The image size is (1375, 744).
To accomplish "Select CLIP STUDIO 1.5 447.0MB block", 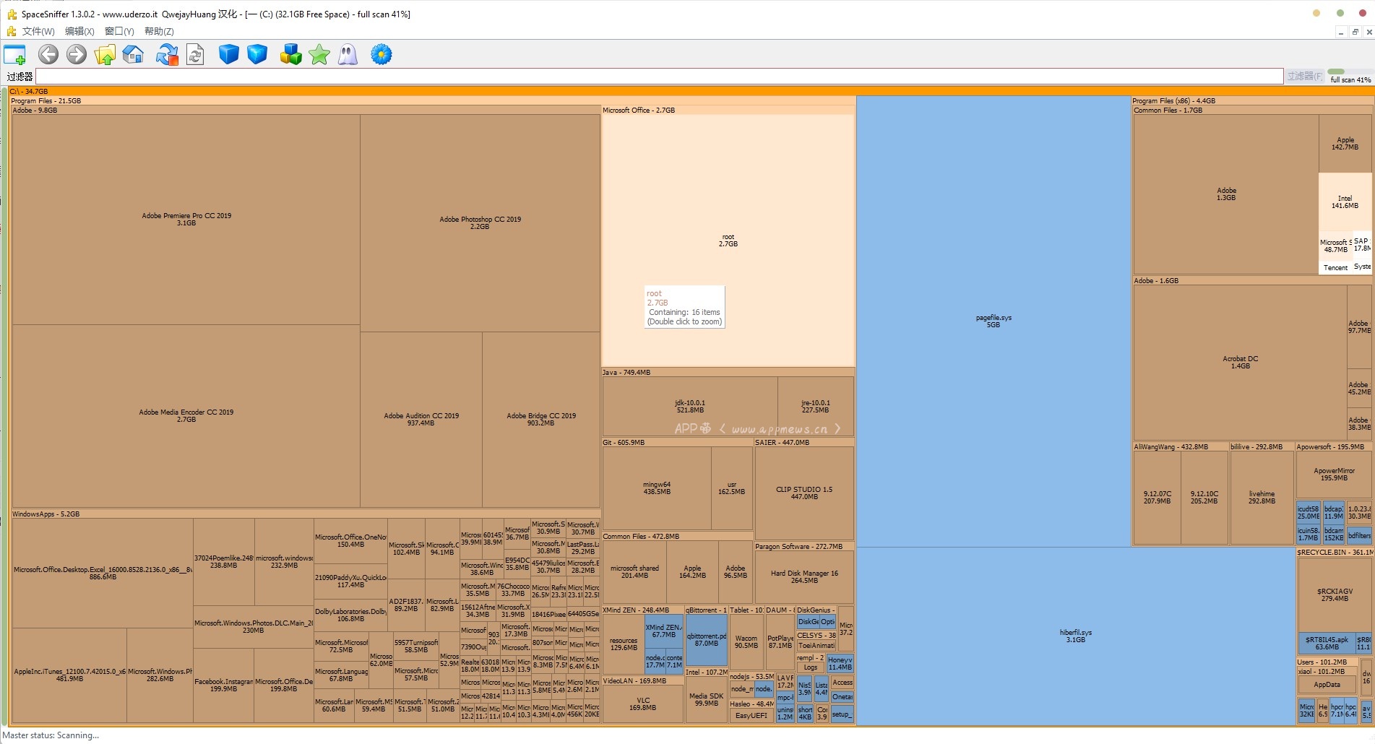I will tap(804, 493).
